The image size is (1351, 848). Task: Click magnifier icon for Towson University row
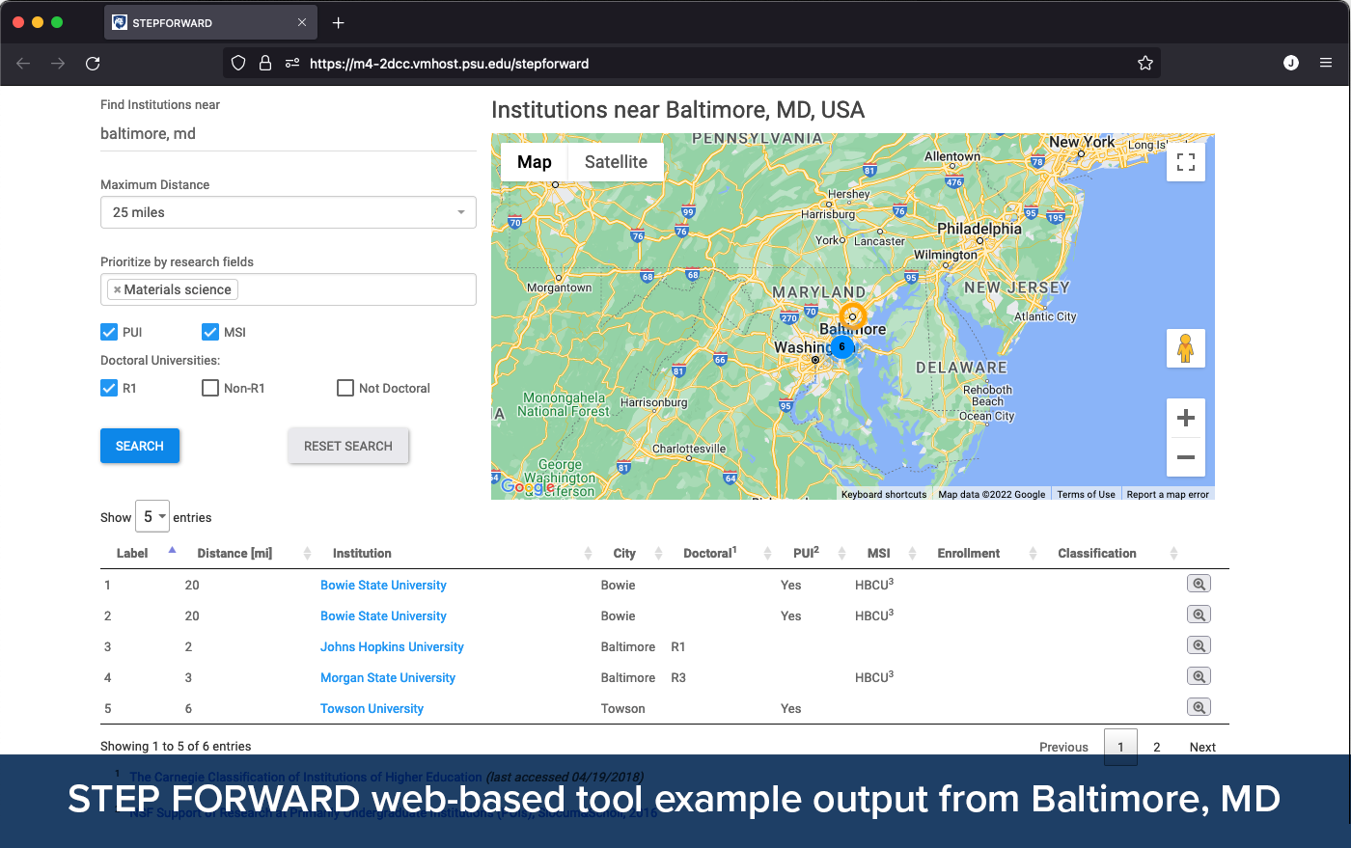(1199, 707)
